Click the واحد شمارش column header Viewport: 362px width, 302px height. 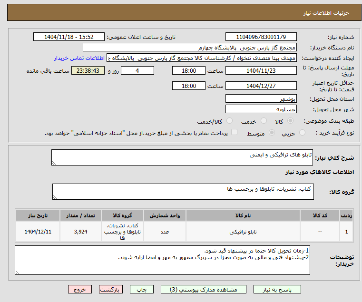(x=165, y=215)
